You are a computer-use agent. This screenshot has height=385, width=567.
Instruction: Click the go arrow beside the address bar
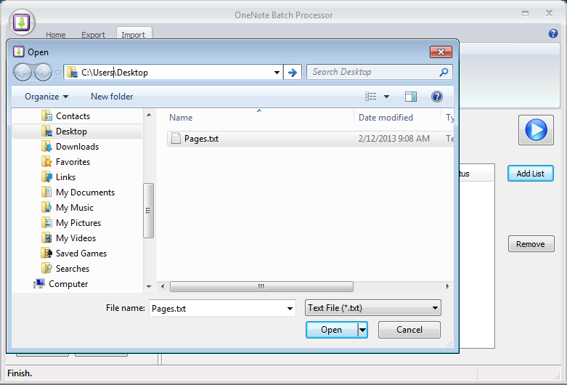[x=293, y=72]
